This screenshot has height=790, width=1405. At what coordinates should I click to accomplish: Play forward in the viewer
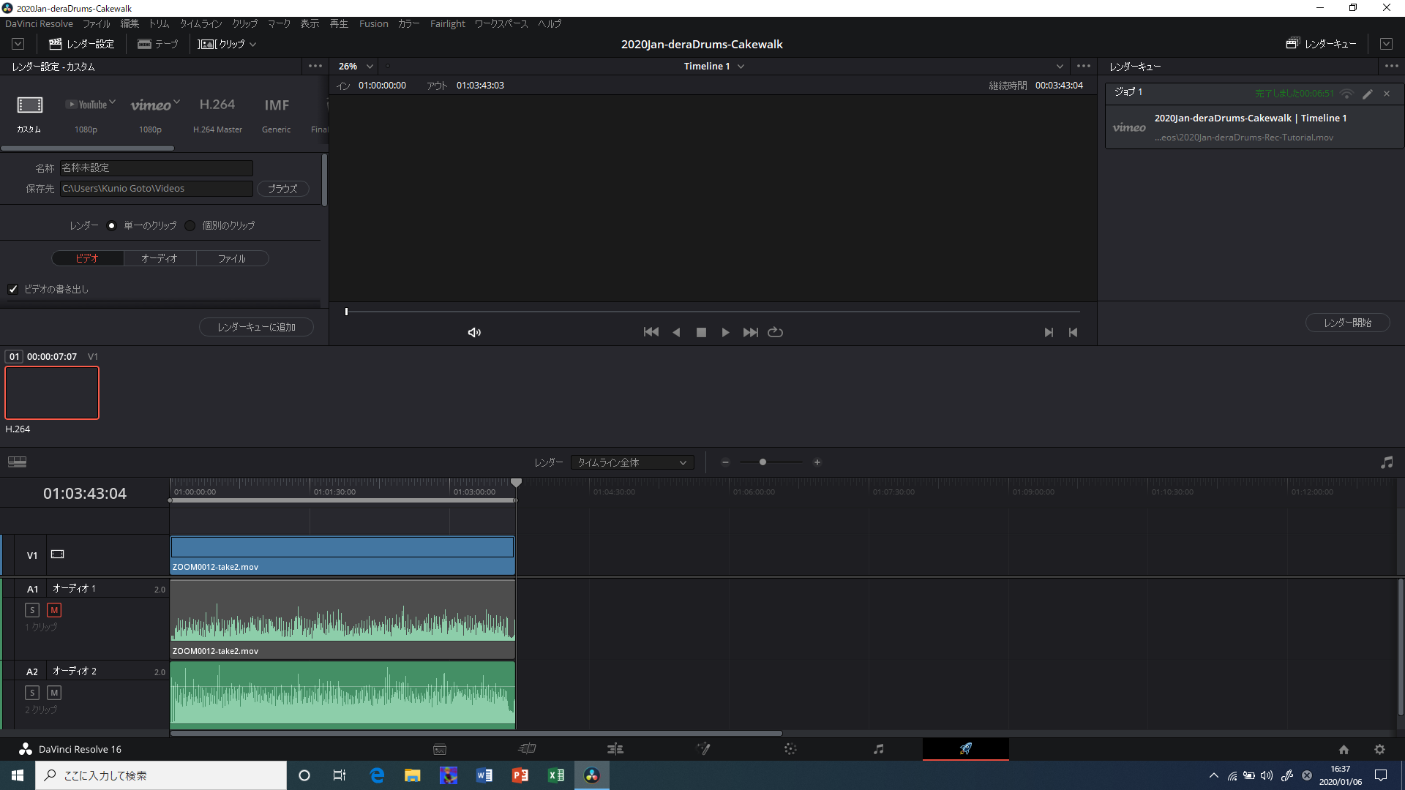[725, 332]
